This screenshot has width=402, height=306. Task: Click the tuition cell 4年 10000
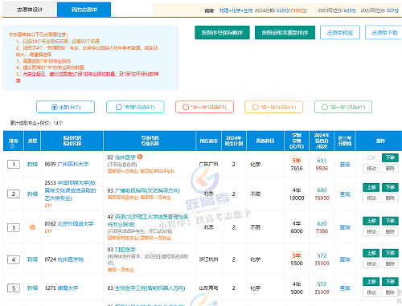pos(297,194)
